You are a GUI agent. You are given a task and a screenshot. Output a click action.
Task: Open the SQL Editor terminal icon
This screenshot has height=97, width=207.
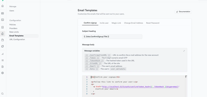[x=3, y=20]
